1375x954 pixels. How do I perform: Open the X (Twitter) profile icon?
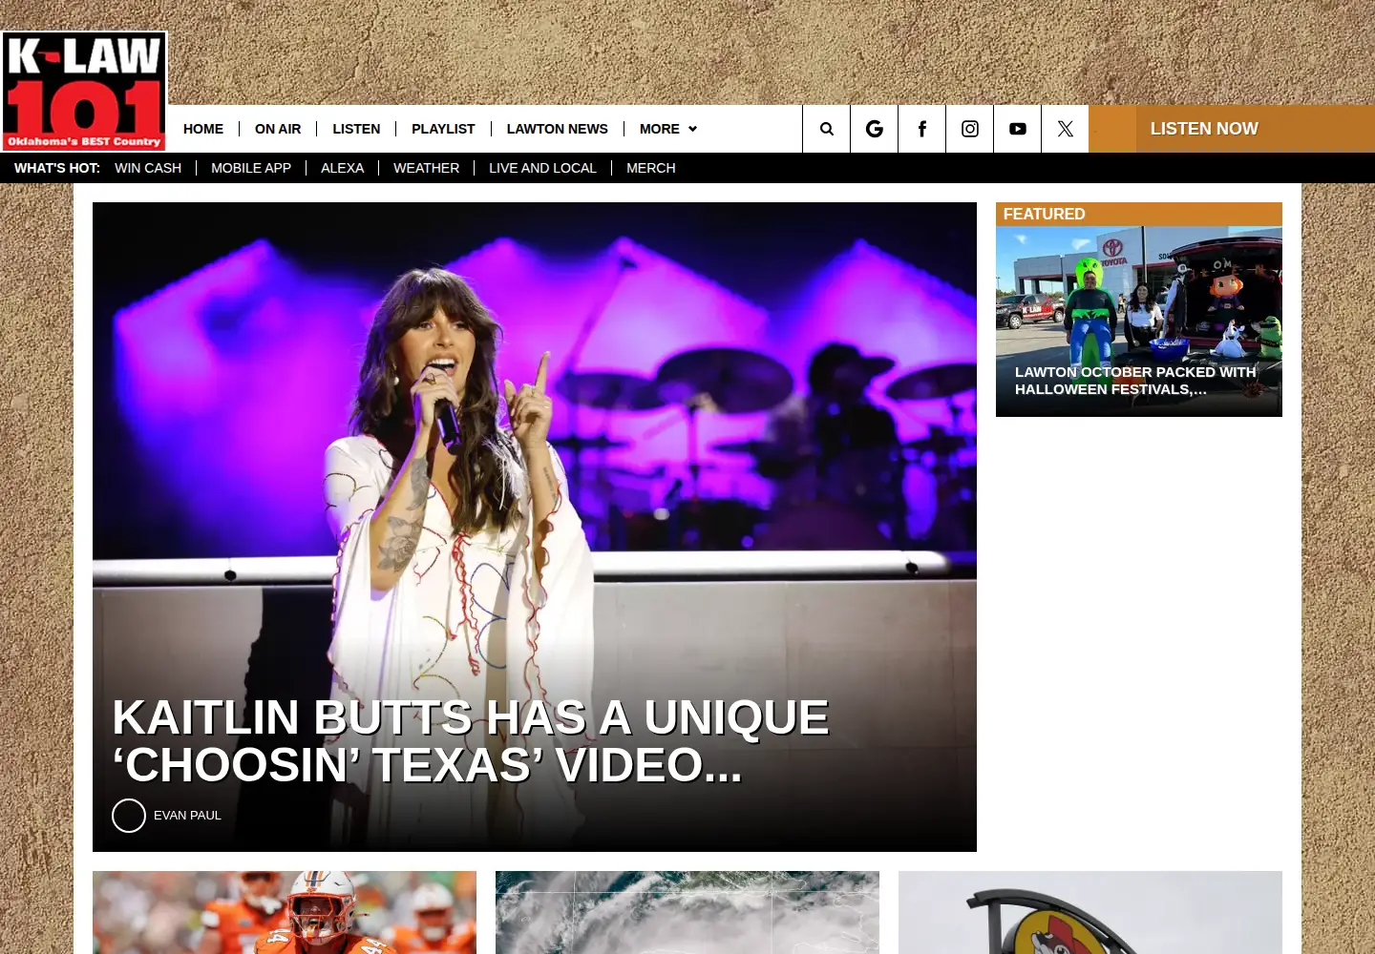click(x=1066, y=129)
